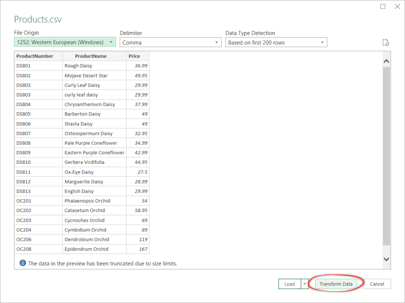The width and height of the screenshot is (405, 303).
Task: Click the Cancel button
Action: point(377,284)
